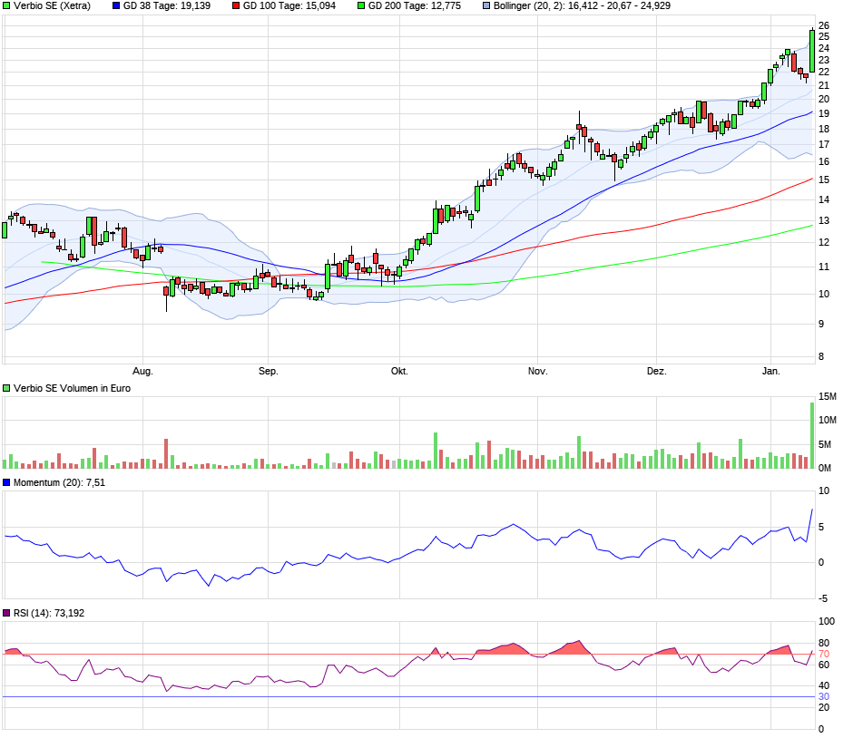Viewport: 853px width, 738px height.
Task: Click the tallest green volume bar at far right
Action: (x=811, y=435)
